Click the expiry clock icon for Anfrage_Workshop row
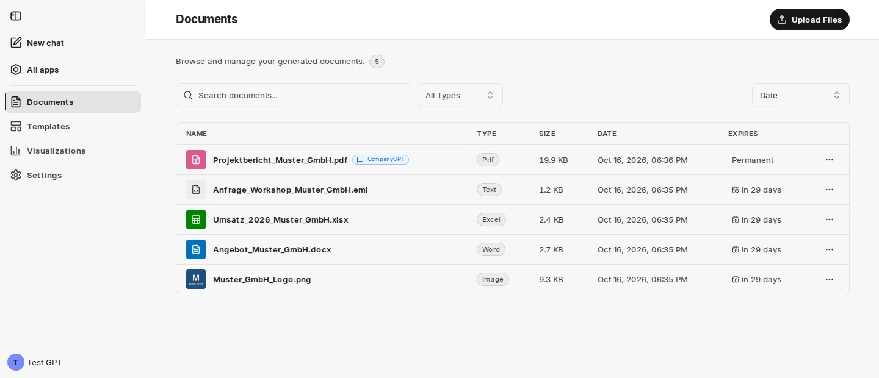This screenshot has width=879, height=378. [x=736, y=190]
